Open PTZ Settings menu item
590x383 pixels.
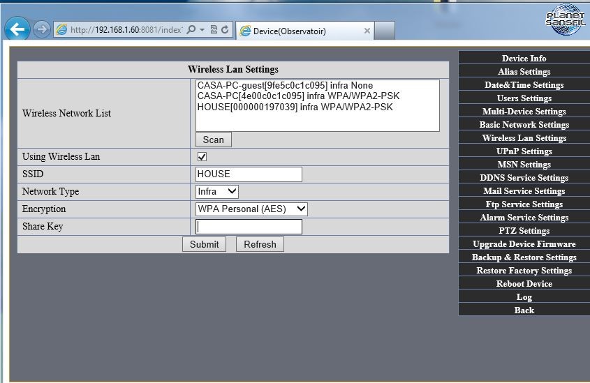point(524,230)
